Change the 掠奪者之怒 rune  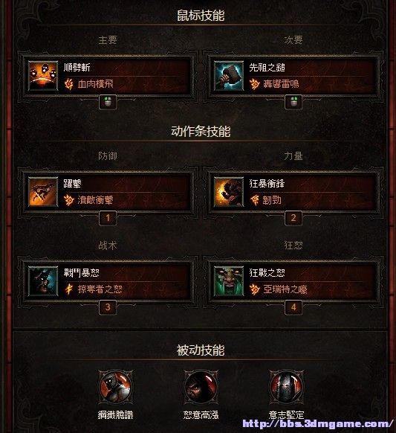pos(93,289)
